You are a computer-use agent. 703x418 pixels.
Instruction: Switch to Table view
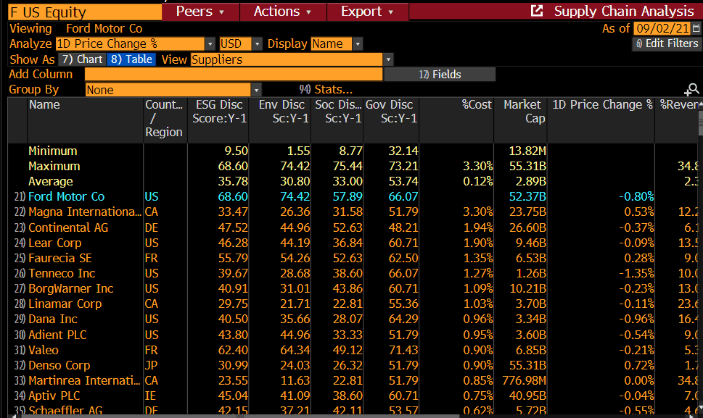(x=131, y=59)
